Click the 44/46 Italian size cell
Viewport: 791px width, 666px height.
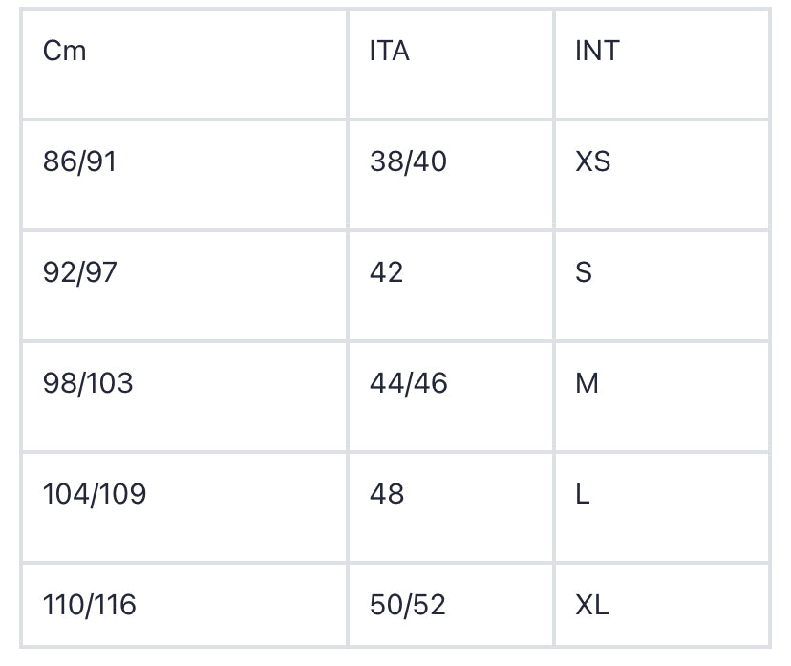click(x=408, y=383)
